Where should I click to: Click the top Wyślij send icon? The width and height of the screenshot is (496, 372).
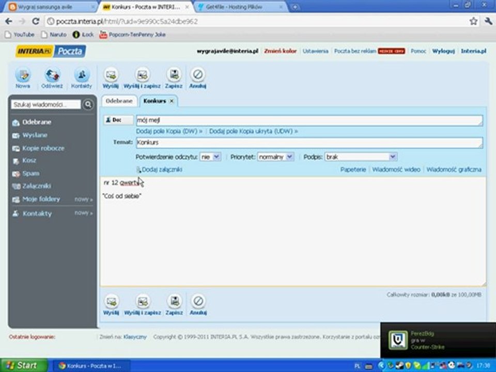[x=111, y=75]
